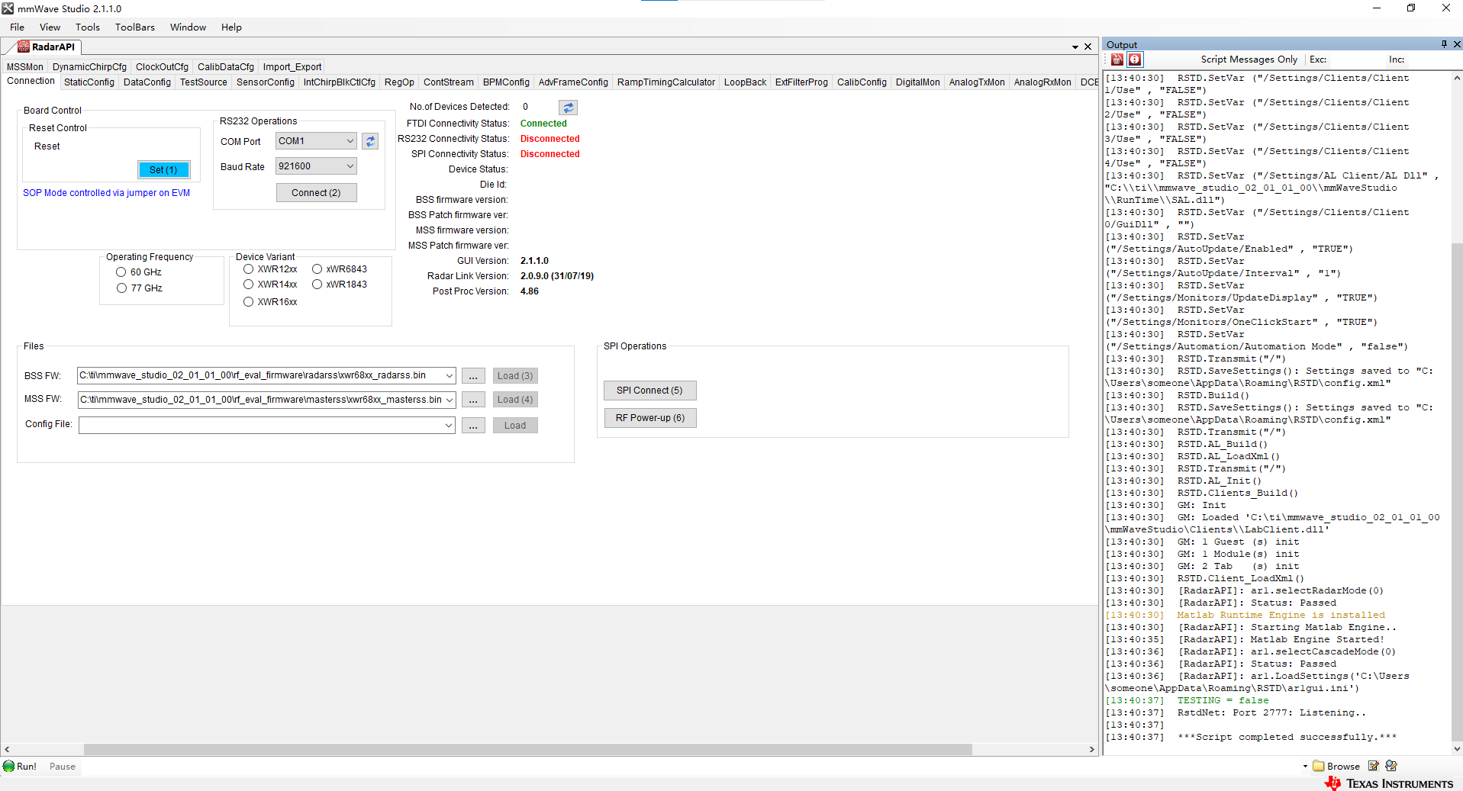
Task: Click the Texas Instruments logo
Action: tap(1389, 783)
